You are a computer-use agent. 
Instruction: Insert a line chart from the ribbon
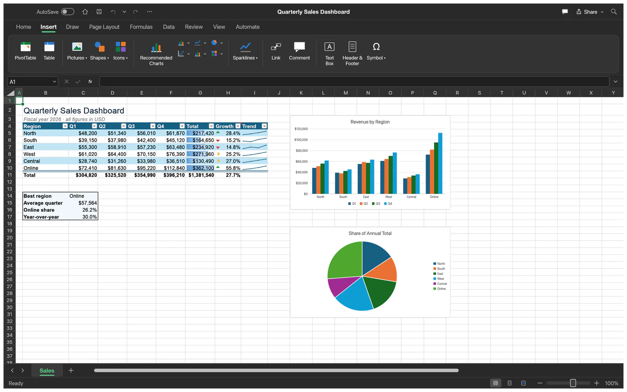pos(198,43)
